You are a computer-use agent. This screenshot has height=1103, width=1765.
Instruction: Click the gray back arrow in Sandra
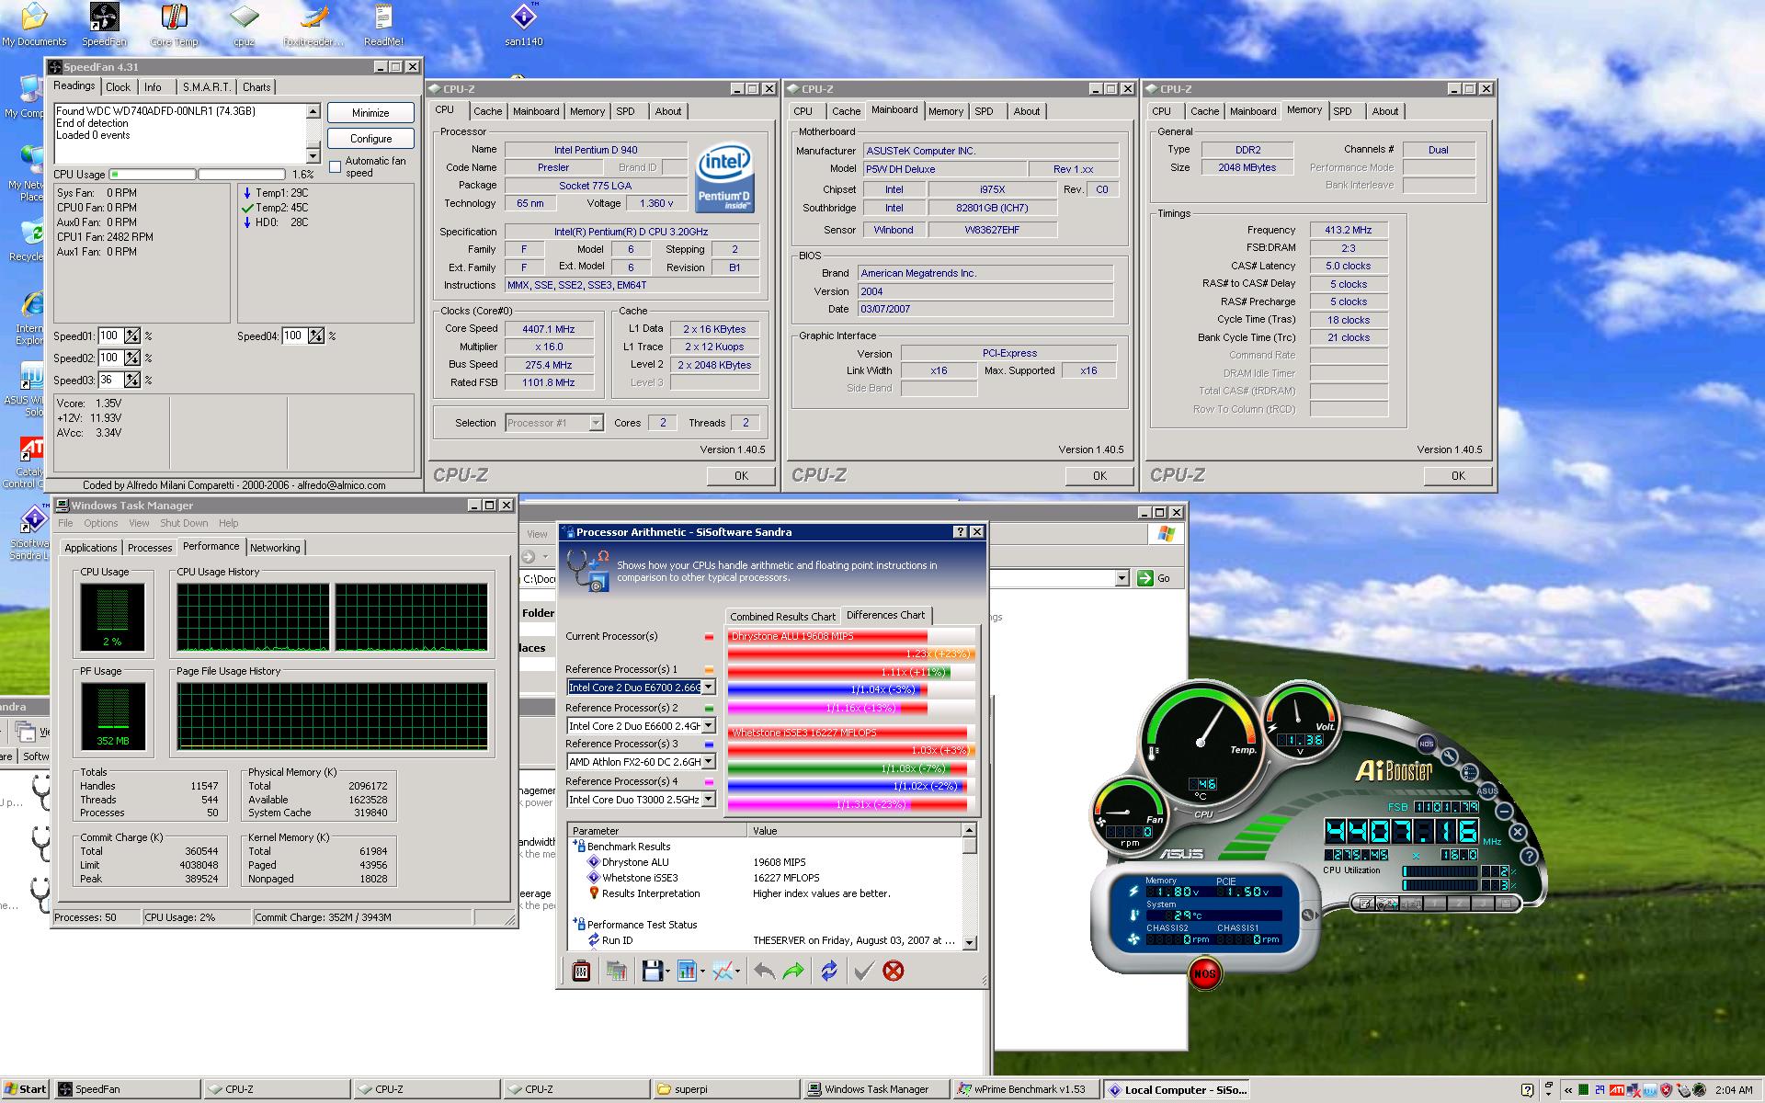pos(764,971)
